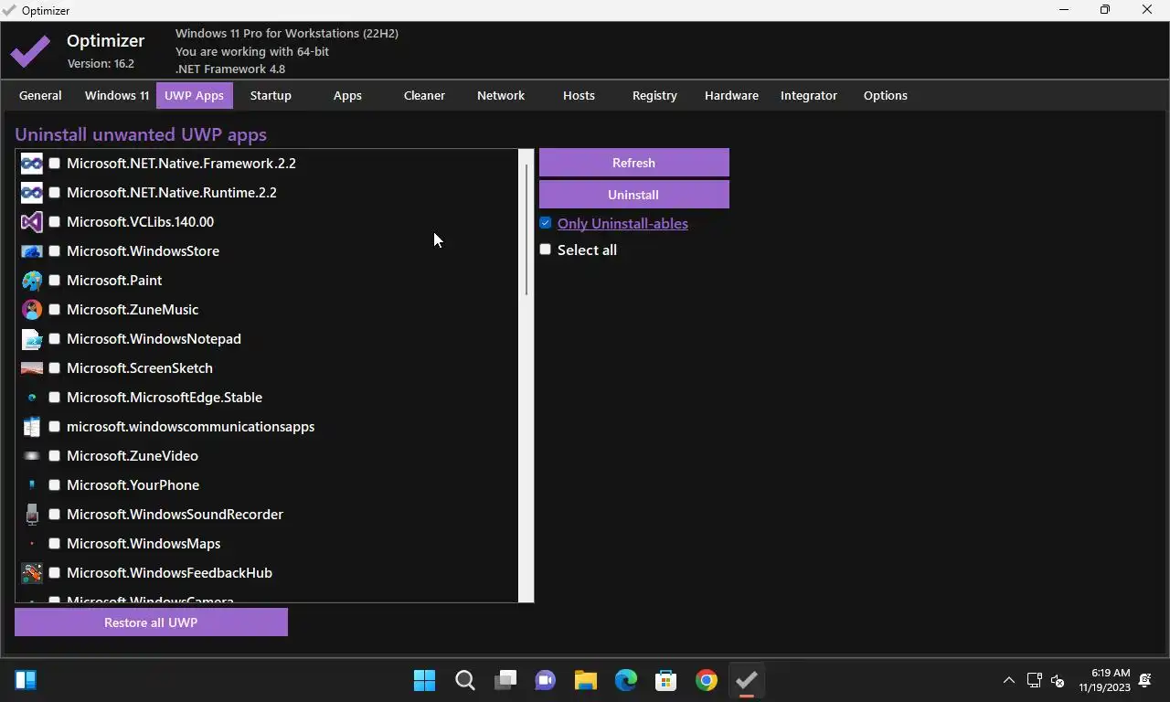Click the Microsoft.VCLibs.140.00 Visual Studio icon

[32, 222]
